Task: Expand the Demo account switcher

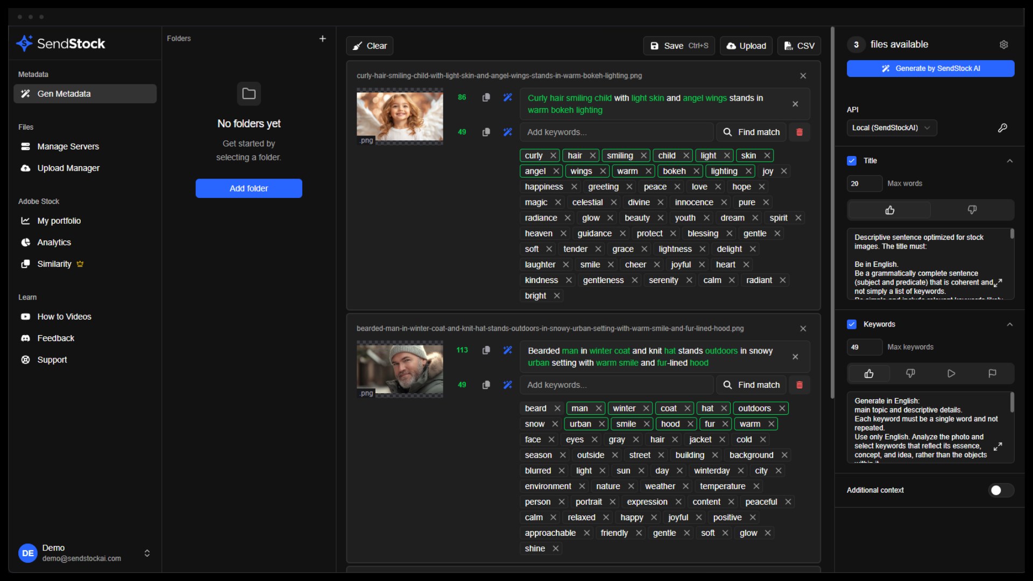Action: [x=147, y=553]
